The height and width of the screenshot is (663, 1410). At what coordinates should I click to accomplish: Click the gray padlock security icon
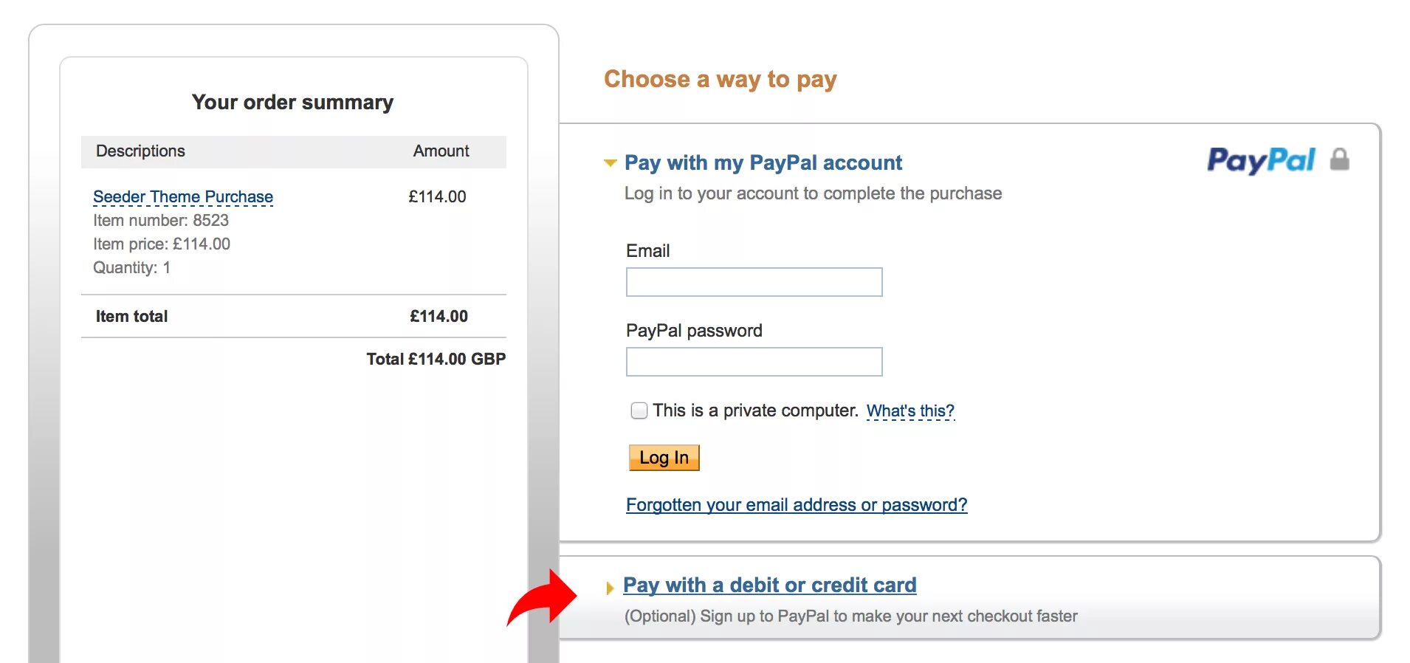click(1339, 159)
